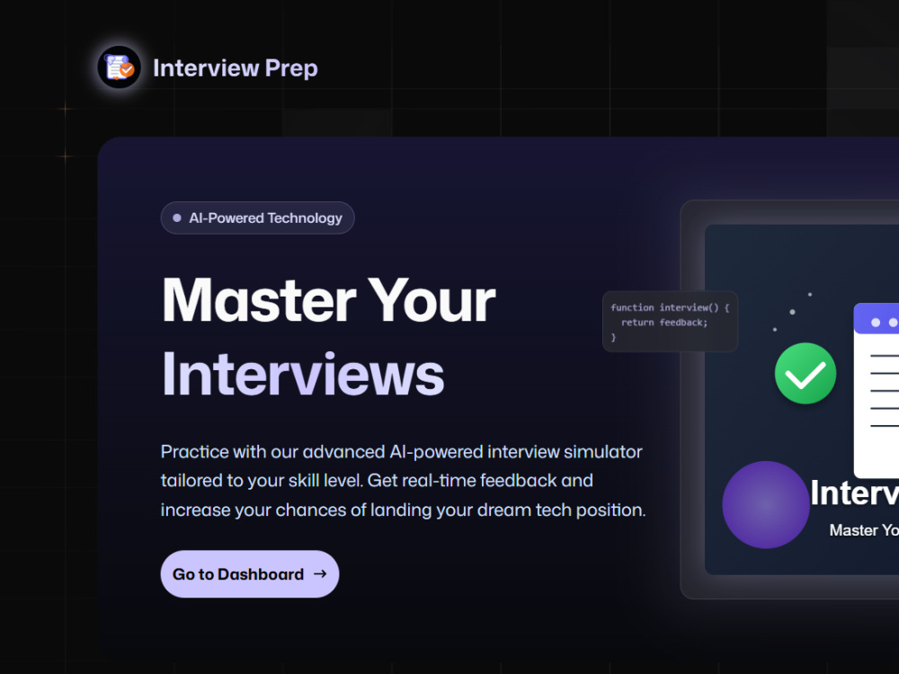Image resolution: width=899 pixels, height=674 pixels.
Task: Click the Interview Prep logo icon
Action: pos(120,67)
